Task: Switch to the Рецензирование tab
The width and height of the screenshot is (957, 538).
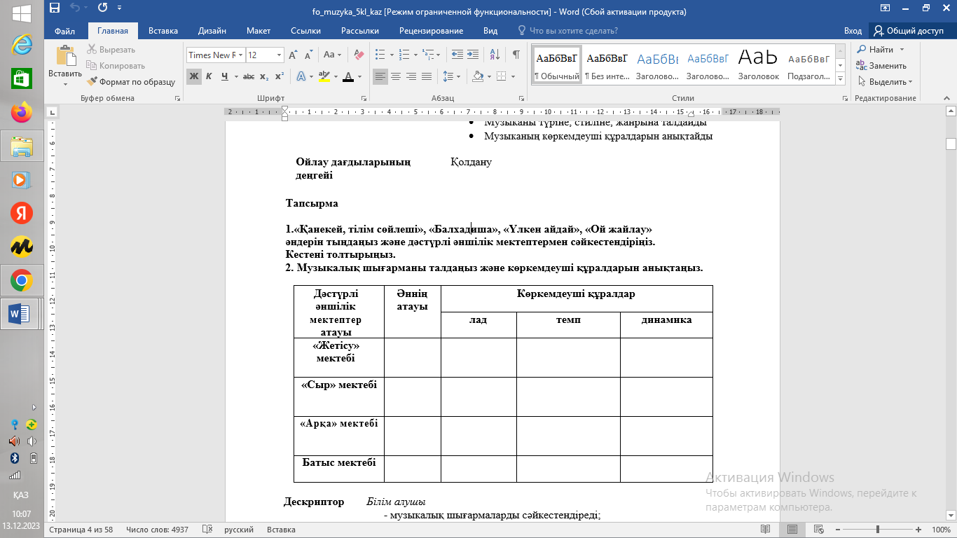Action: tap(431, 31)
